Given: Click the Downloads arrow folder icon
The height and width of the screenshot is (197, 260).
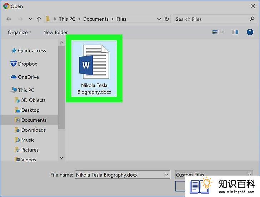Looking at the screenshot, I should pos(17,130).
